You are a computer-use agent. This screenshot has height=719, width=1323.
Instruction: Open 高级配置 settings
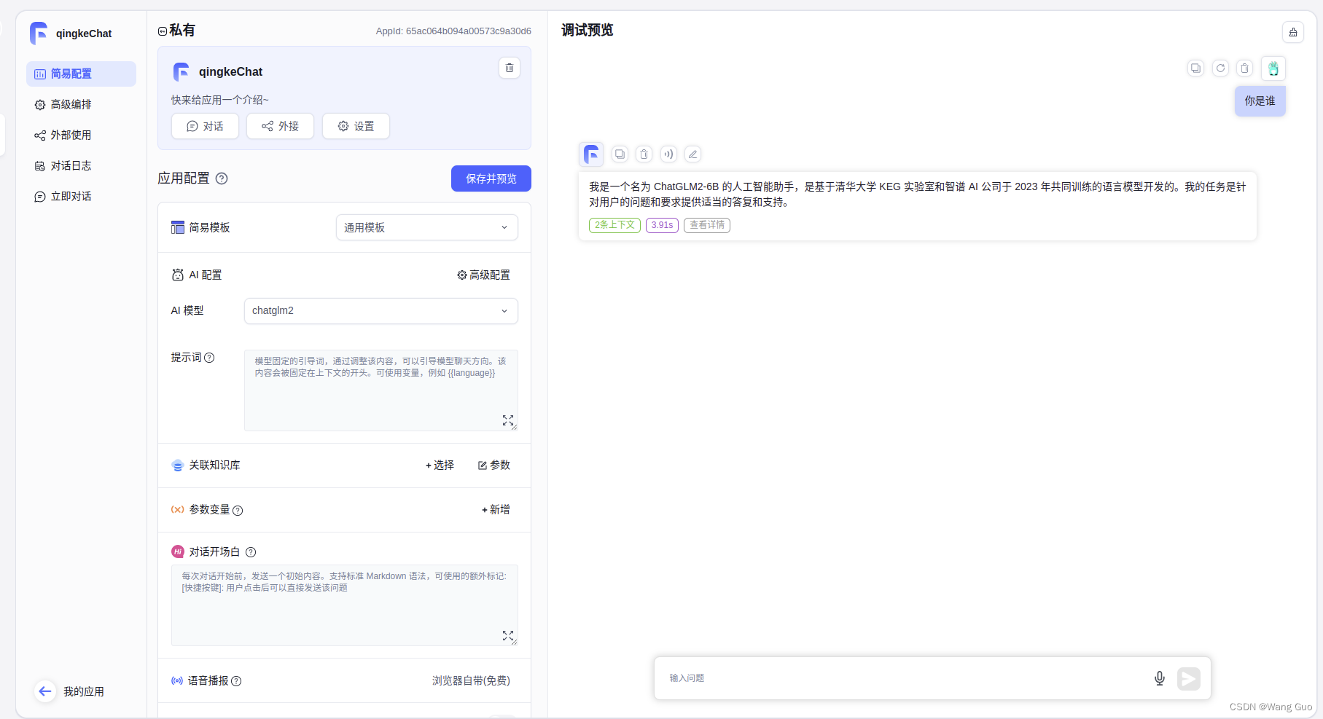[x=483, y=275]
